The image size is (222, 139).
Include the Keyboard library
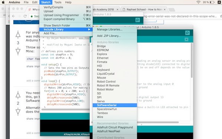click(115, 70)
